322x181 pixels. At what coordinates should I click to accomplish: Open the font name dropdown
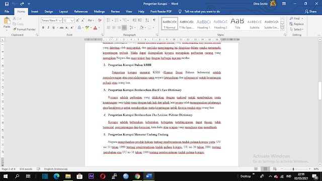(60, 20)
